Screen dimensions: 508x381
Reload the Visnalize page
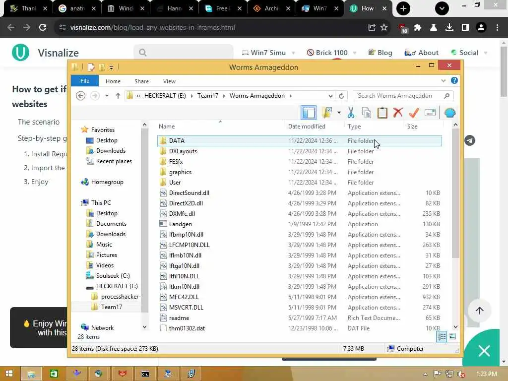tap(43, 27)
